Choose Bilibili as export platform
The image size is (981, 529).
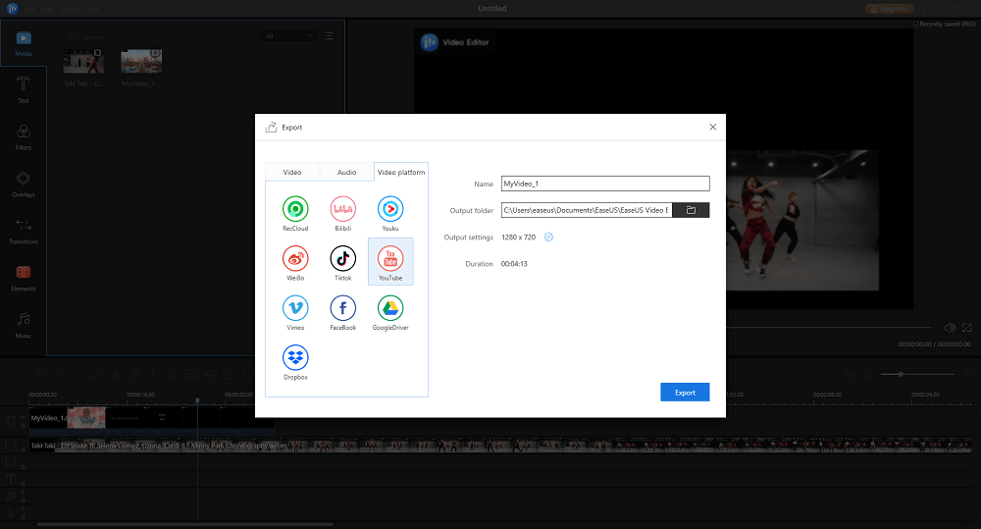[x=342, y=209]
